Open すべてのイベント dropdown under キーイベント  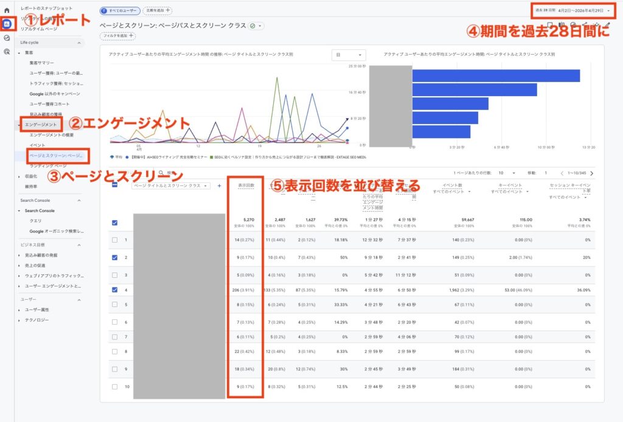point(510,192)
